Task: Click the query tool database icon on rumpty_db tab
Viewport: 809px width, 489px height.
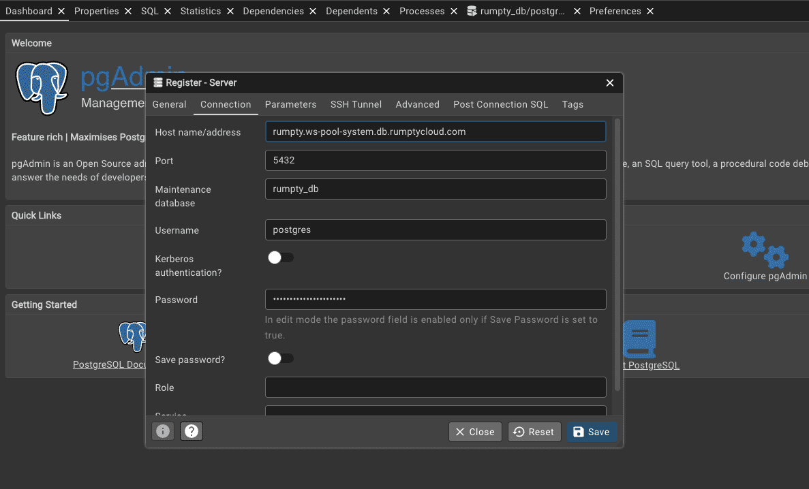Action: click(472, 11)
